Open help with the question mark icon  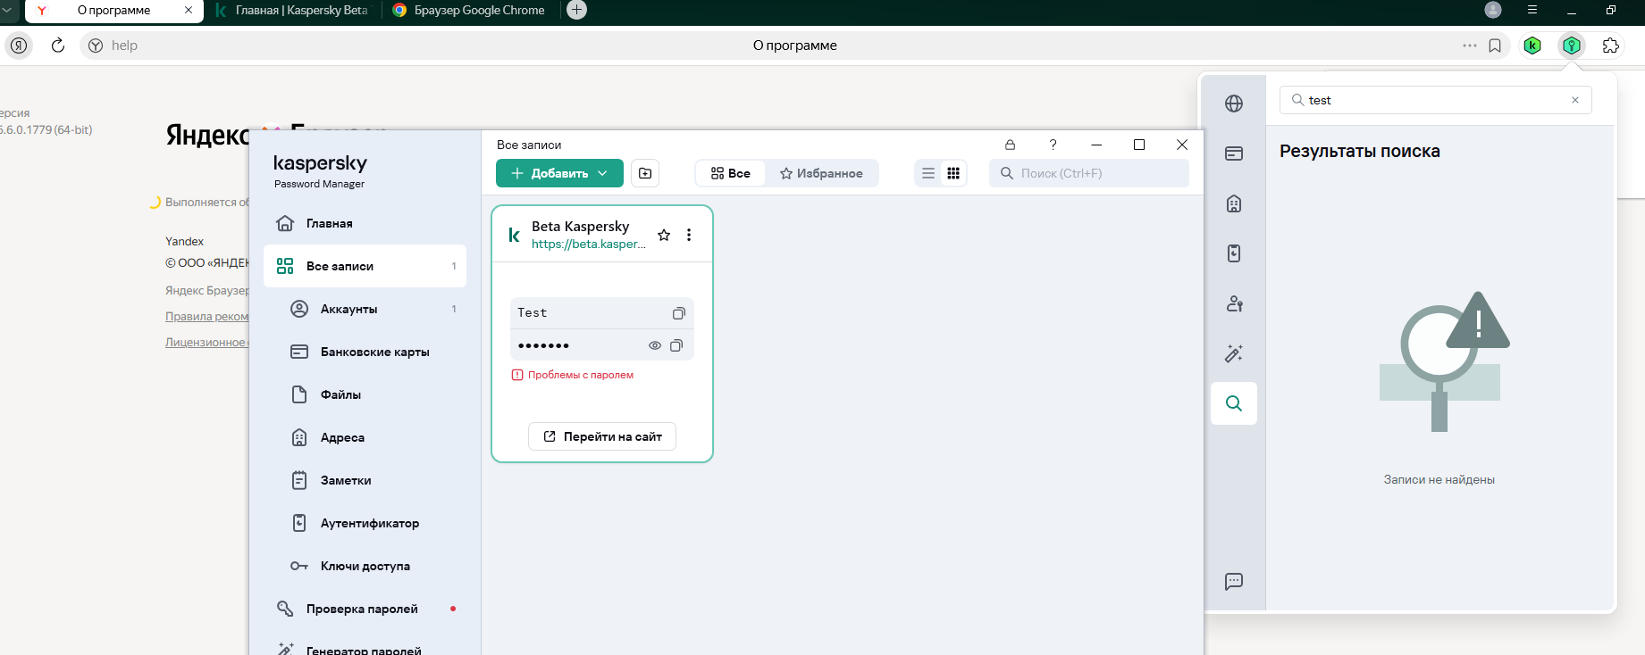[1053, 145]
